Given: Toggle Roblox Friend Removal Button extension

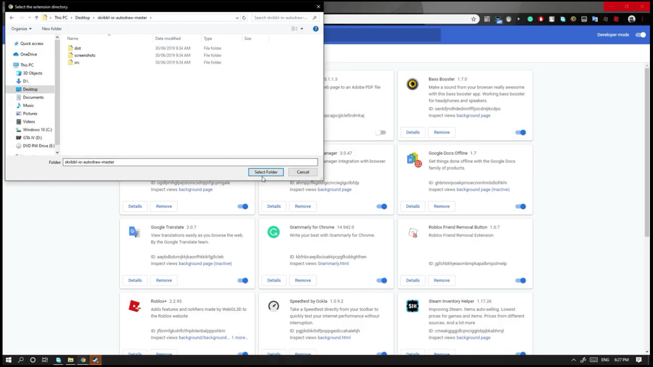Looking at the screenshot, I should pos(520,280).
